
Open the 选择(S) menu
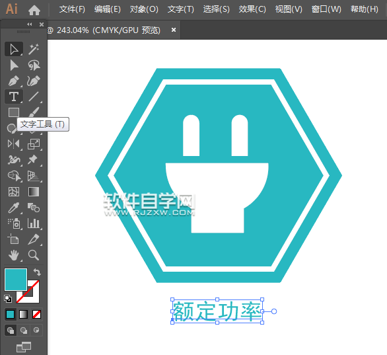pos(216,9)
